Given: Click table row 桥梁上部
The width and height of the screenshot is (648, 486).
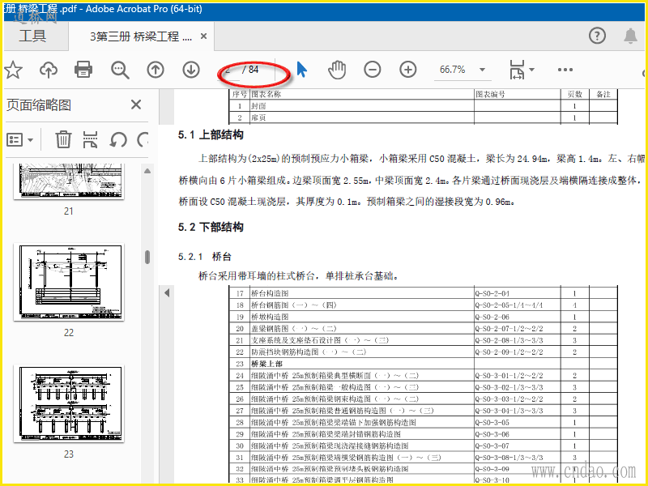Looking at the screenshot, I should tap(423, 364).
